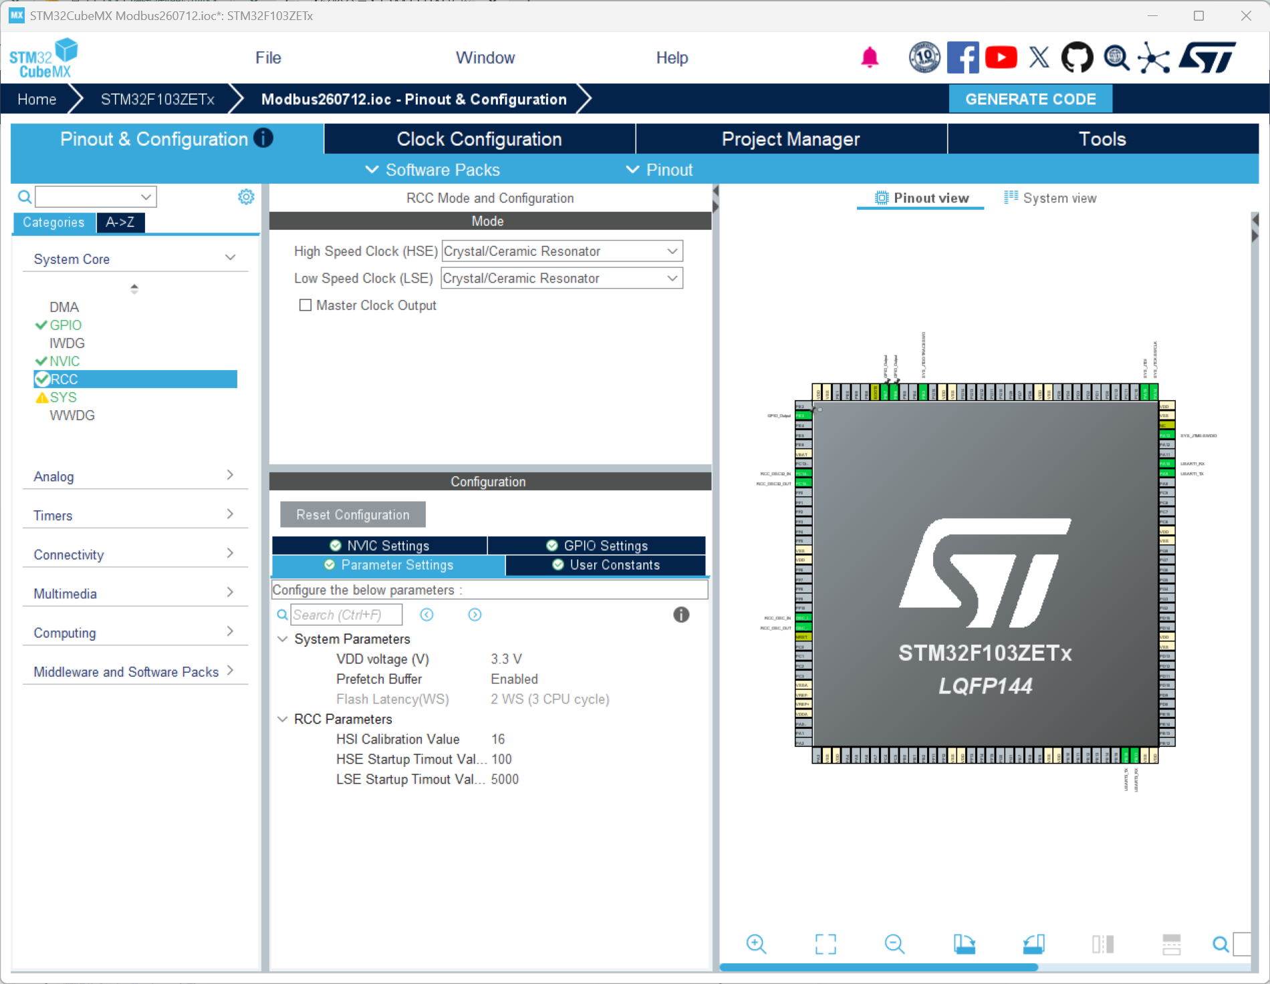Zoom out on the pinout view
Viewport: 1270px width, 984px height.
click(894, 944)
